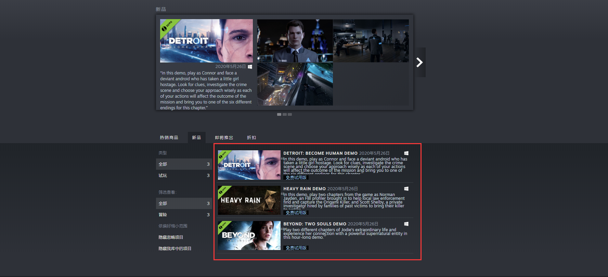608x277 pixels.
Task: Filter by 冒险 genre
Action: [x=184, y=215]
